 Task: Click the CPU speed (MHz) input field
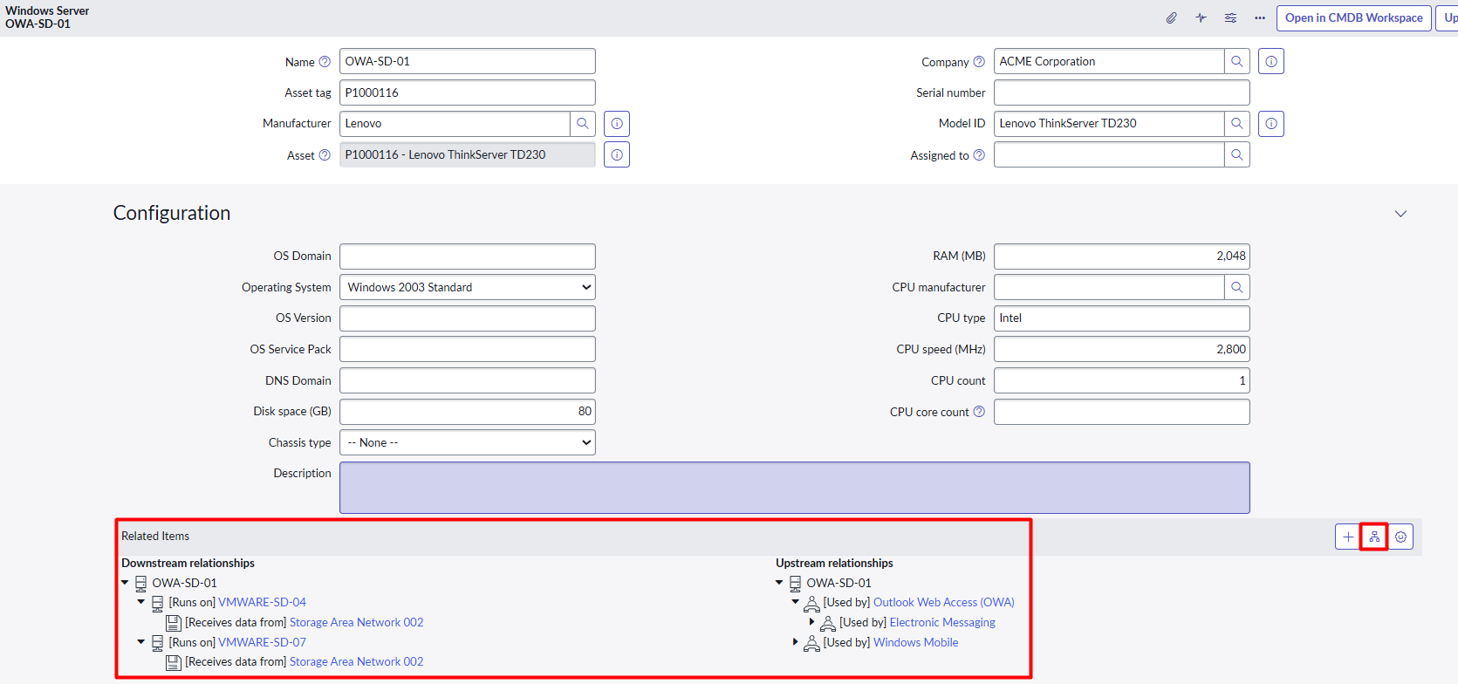tap(1122, 349)
